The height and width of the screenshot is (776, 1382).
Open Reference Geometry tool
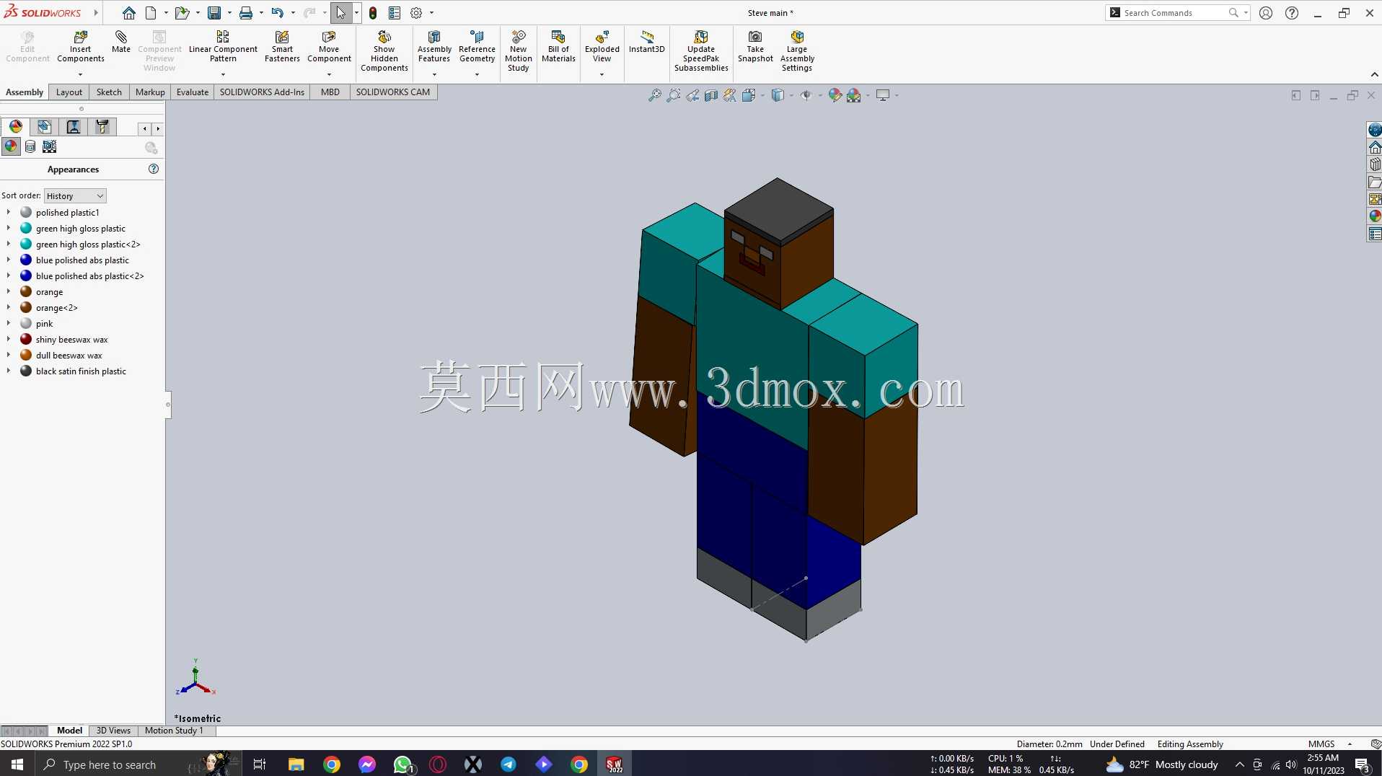(477, 47)
